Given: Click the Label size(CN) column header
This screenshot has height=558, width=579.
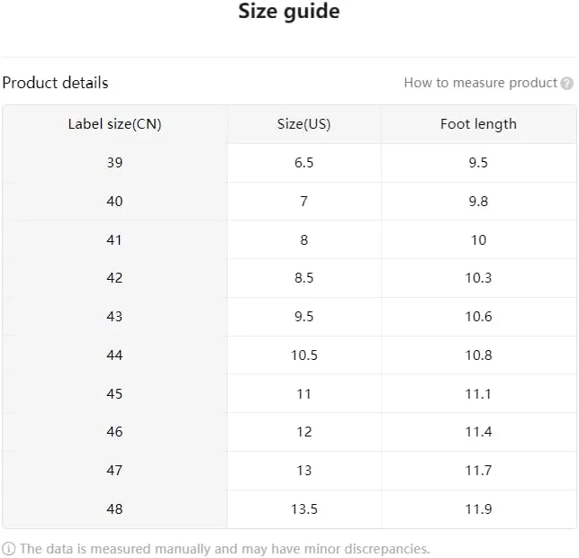Looking at the screenshot, I should (x=115, y=124).
